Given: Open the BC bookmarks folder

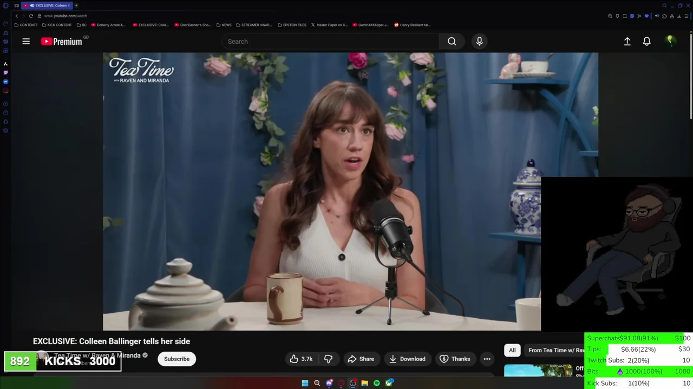Looking at the screenshot, I should pos(82,25).
